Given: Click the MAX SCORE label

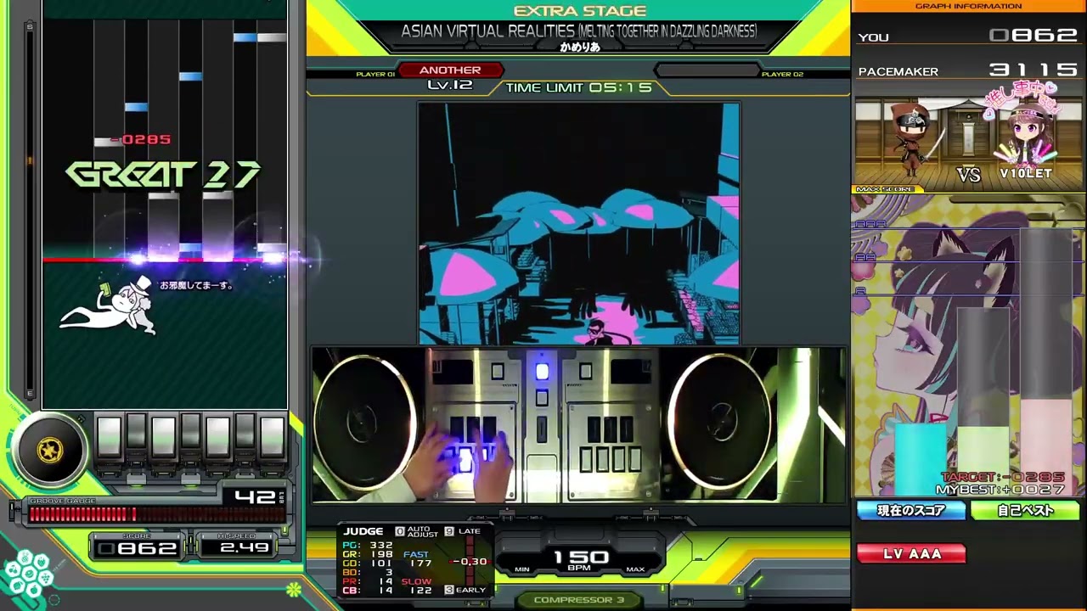Looking at the screenshot, I should pos(886,189).
